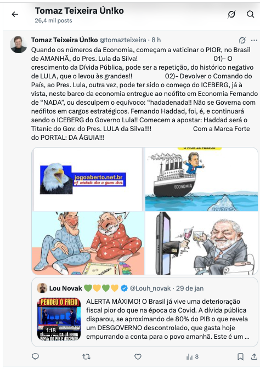The image size is (260, 369).
Task: View post analytics showing 8 views
Action: [x=192, y=357]
